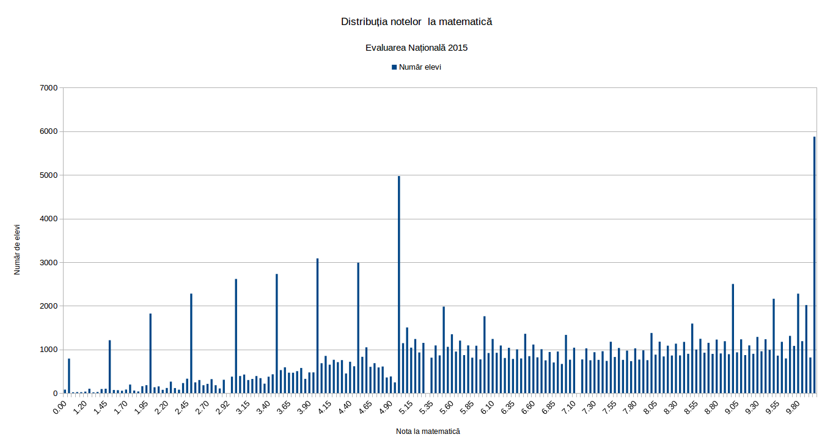The height and width of the screenshot is (448, 833).
Task: Click the bar peaking near 5000
Action: point(399,285)
